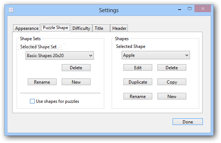Click Done to close settings

188,122
